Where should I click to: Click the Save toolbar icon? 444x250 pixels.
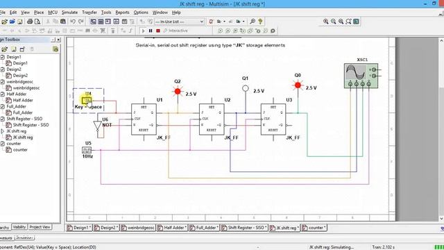(19, 22)
